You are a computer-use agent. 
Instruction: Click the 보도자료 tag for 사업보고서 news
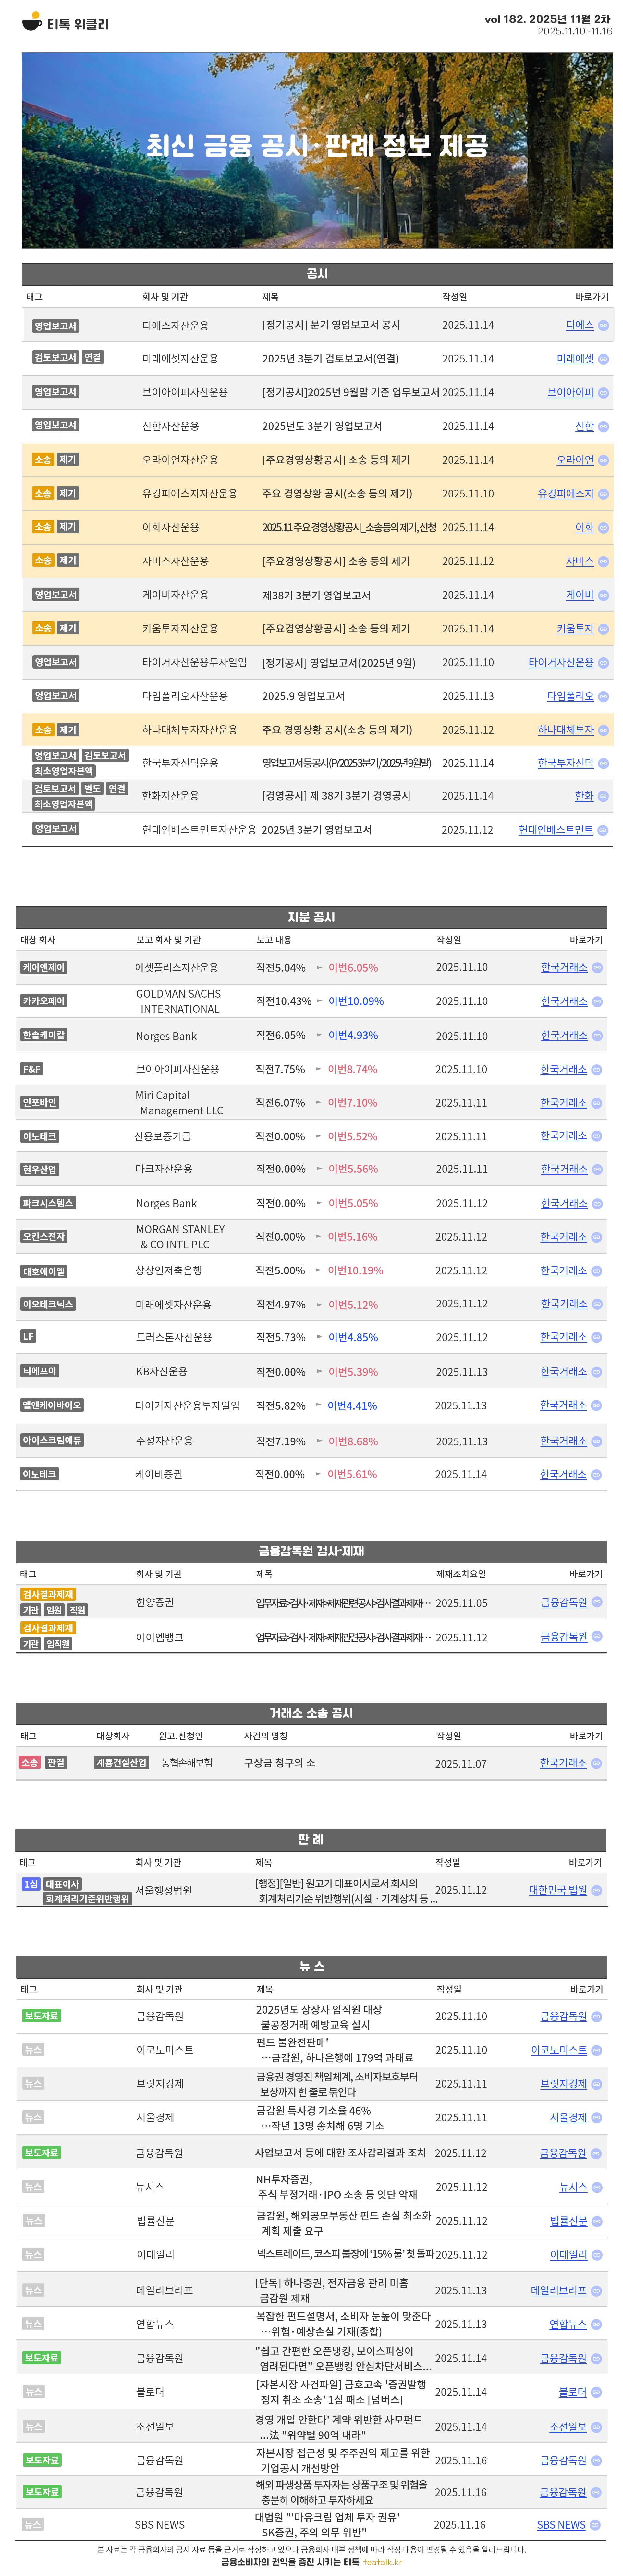42,2152
